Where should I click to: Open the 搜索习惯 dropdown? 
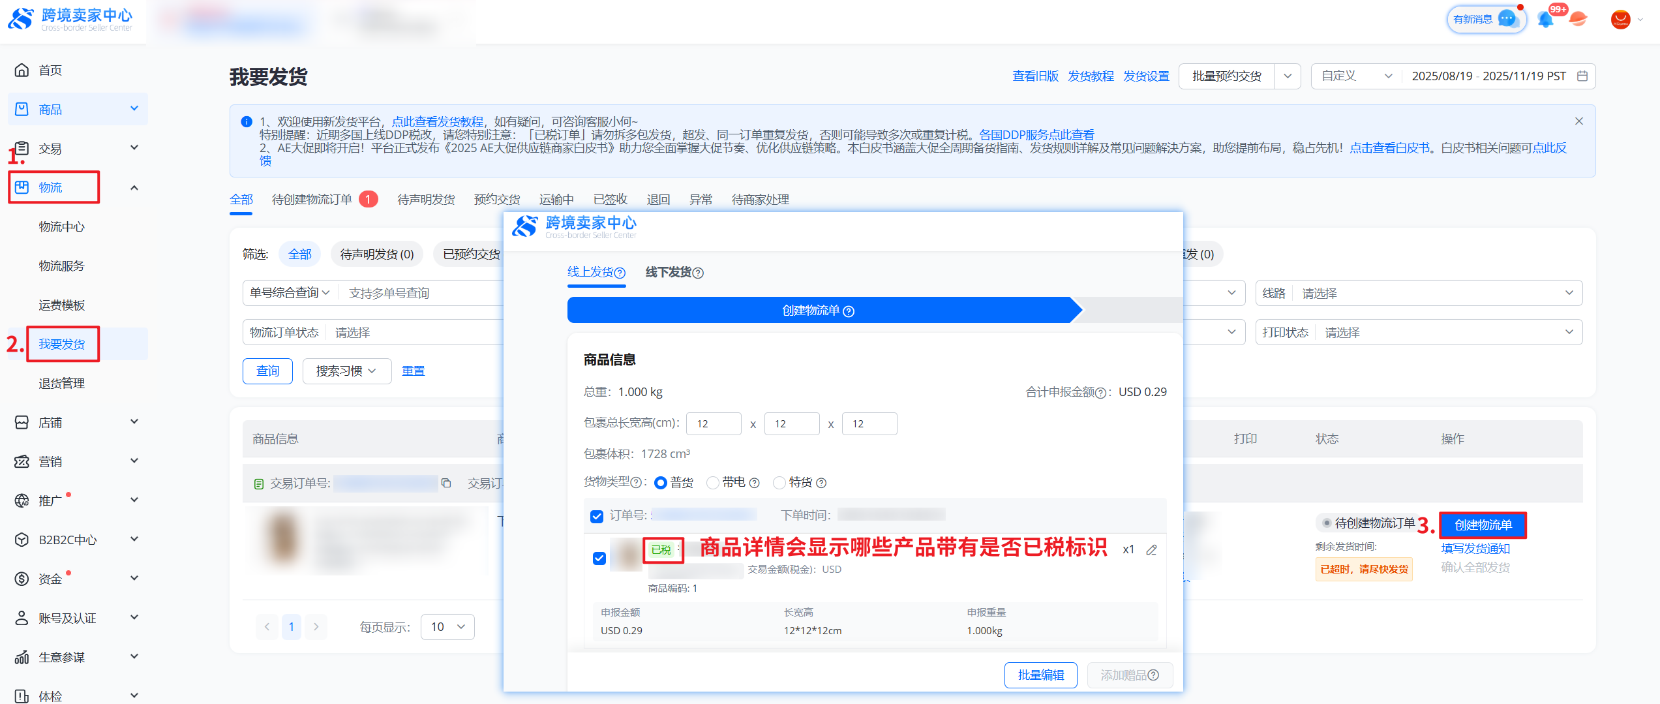(346, 371)
